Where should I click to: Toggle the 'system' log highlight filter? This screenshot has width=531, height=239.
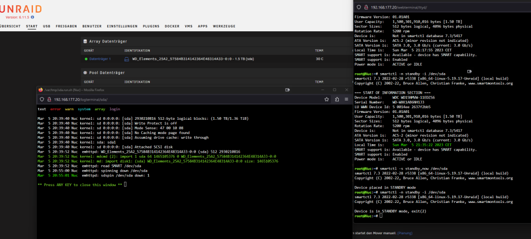(x=84, y=109)
